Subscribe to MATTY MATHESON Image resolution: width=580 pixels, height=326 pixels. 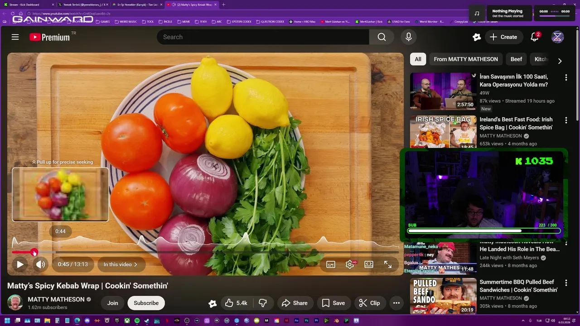tap(146, 303)
